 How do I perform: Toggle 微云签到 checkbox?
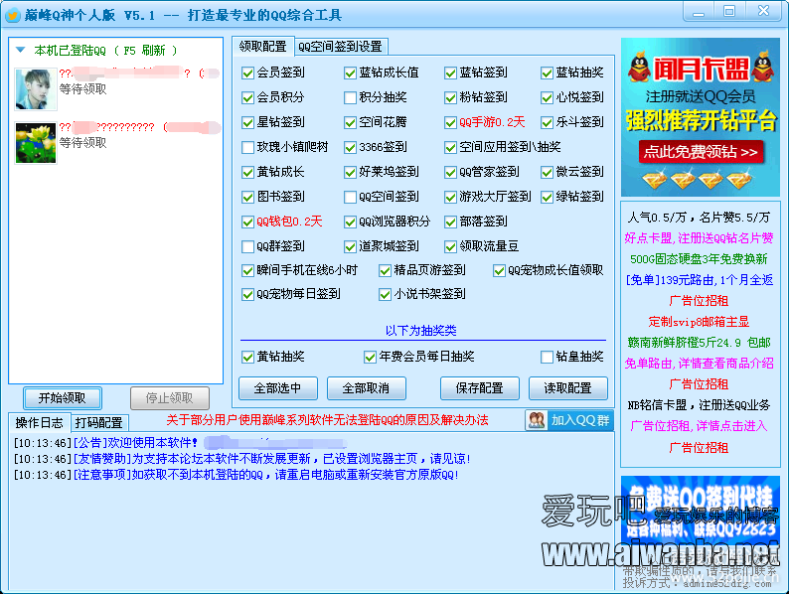tap(547, 173)
